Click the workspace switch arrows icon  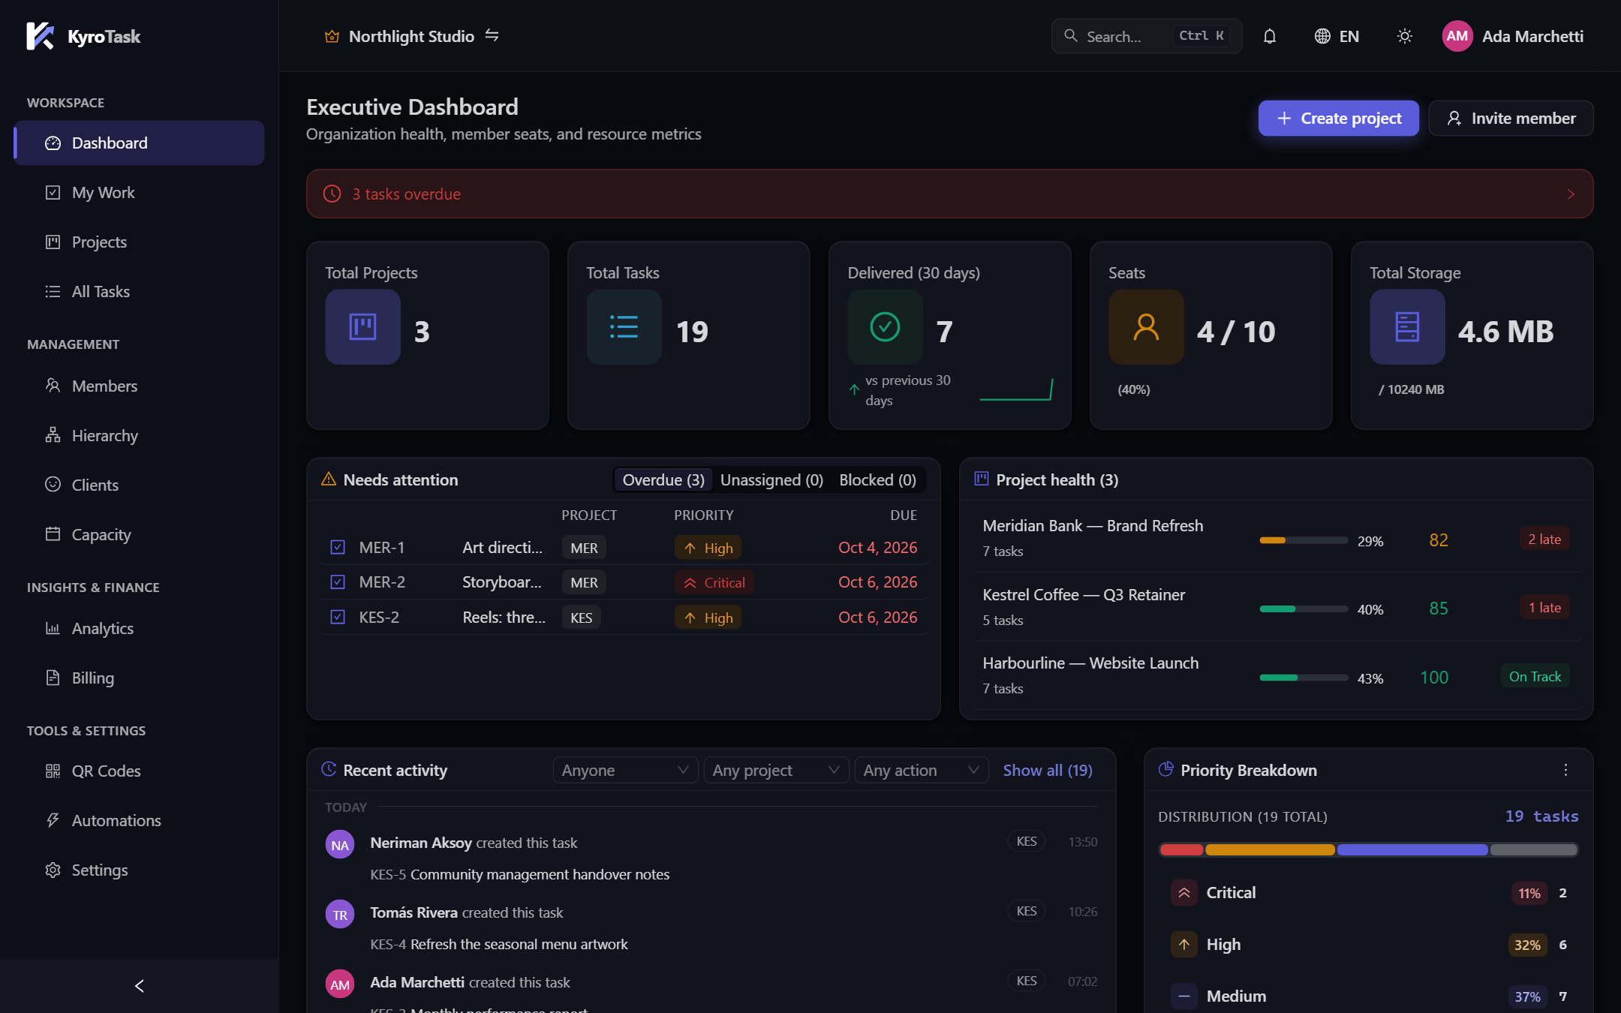click(x=492, y=35)
